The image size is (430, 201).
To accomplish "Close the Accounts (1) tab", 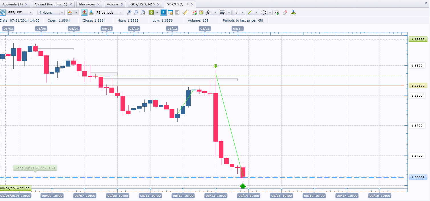I will [27, 5].
